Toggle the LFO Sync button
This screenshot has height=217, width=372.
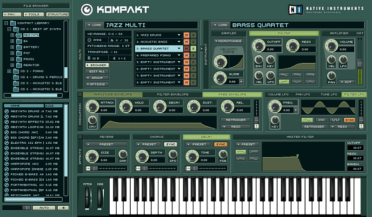(350, 120)
